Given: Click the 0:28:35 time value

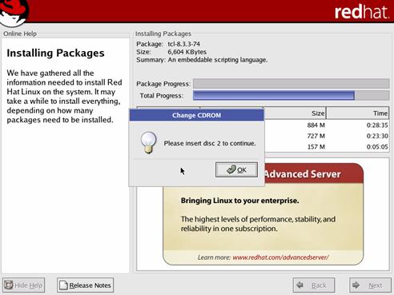Looking at the screenshot, I should (377, 126).
